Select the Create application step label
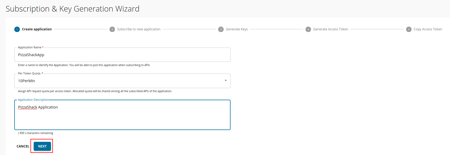This screenshot has height=155, width=450. [37, 29]
